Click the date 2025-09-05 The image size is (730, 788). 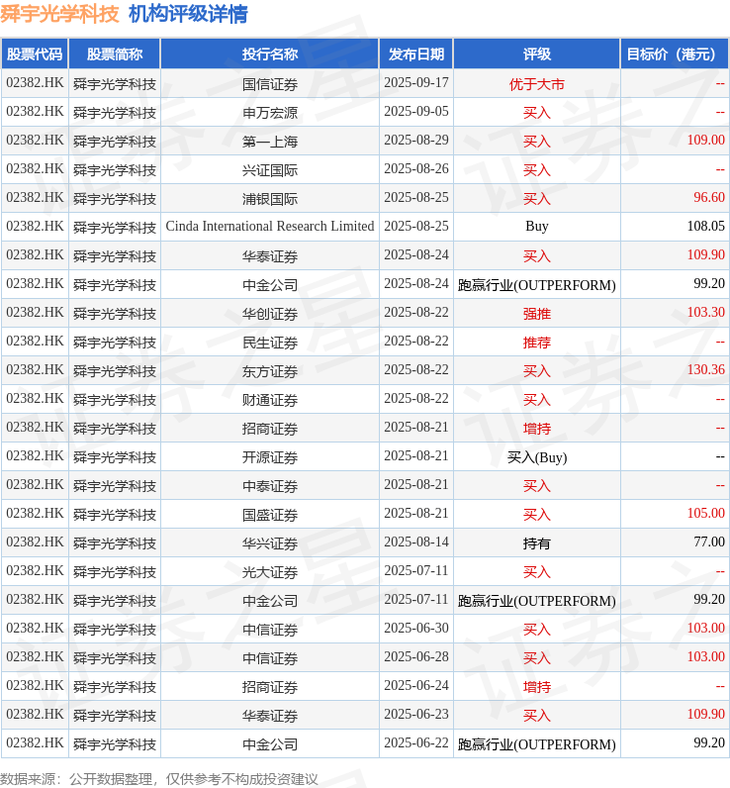point(416,112)
